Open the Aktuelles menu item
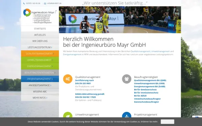This screenshot has width=202, height=126. pos(40,35)
